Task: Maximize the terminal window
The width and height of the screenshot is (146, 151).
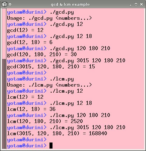Action: [136, 4]
